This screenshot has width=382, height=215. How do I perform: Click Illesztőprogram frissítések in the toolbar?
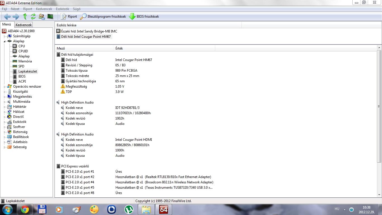click(x=103, y=17)
